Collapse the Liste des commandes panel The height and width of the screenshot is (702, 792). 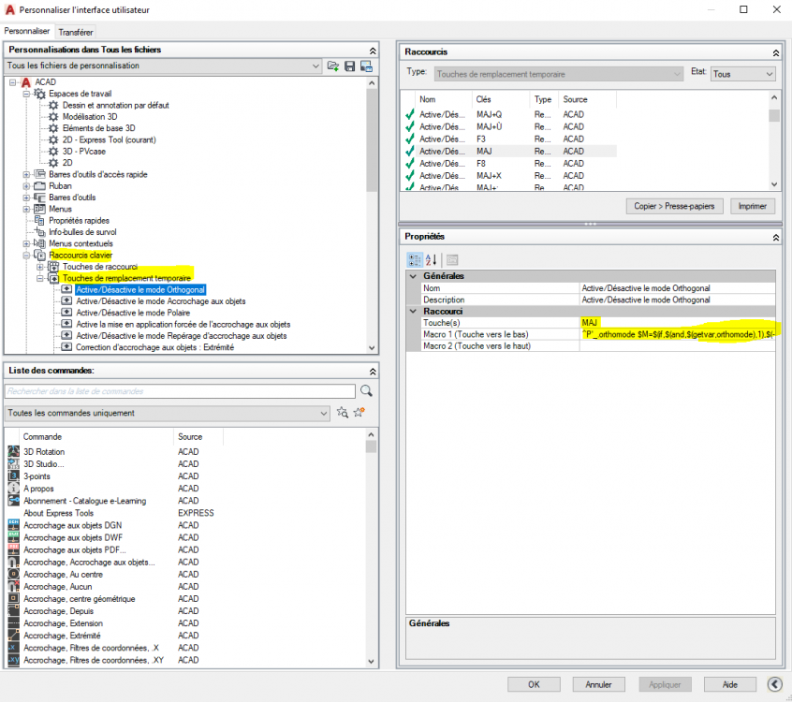[x=373, y=372]
